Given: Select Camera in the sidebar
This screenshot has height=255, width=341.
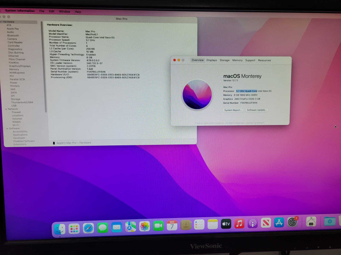Looking at the screenshot, I should click(12, 39).
